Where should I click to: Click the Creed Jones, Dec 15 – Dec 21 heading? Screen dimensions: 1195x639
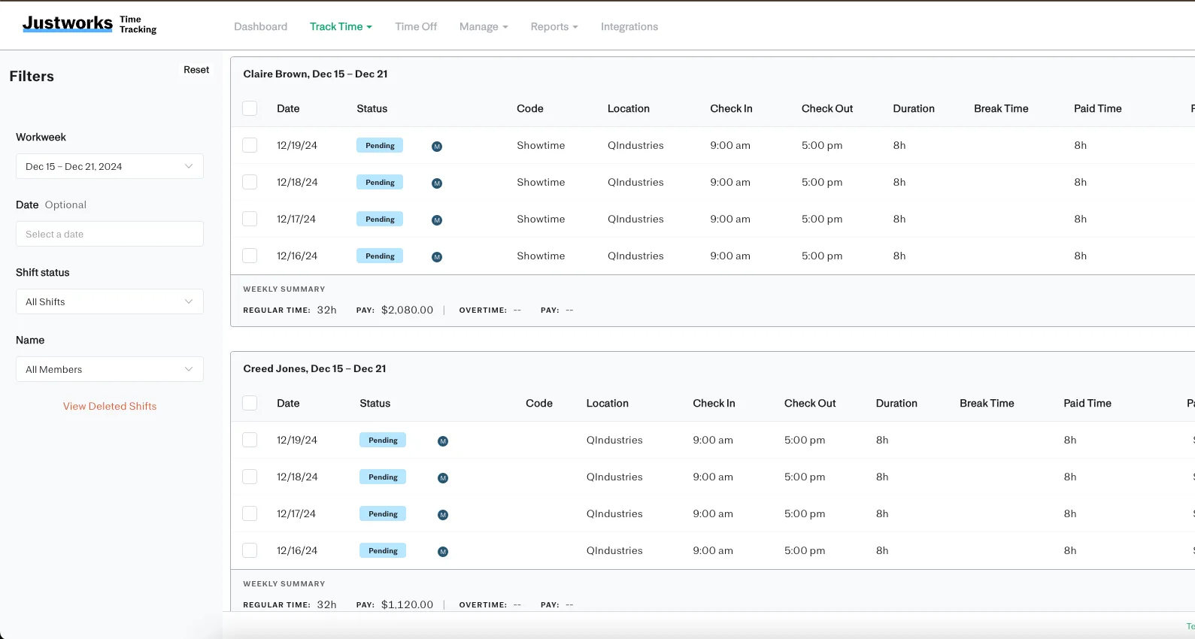click(x=314, y=368)
